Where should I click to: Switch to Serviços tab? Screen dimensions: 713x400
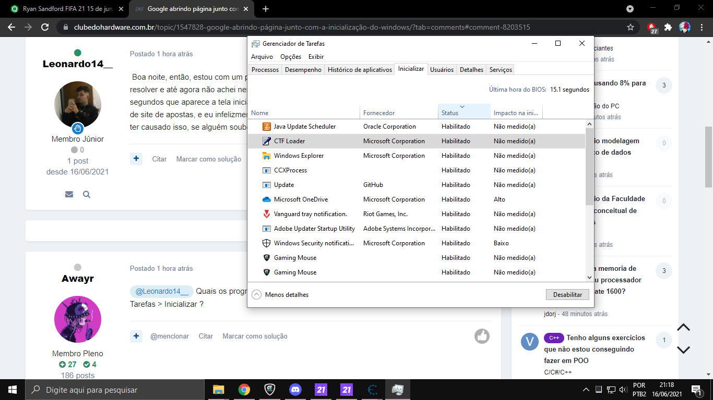point(501,69)
